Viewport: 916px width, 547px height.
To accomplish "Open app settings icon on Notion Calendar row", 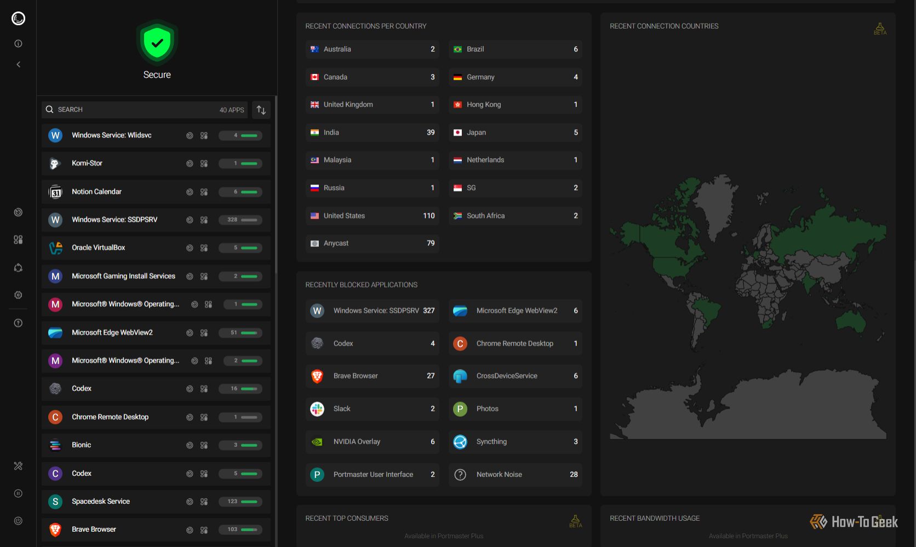I will click(204, 192).
